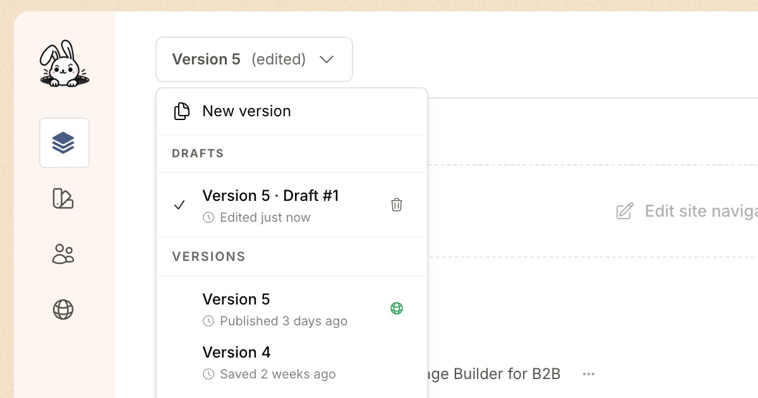758x398 pixels.
Task: Open the stacked layers sidebar icon
Action: tap(64, 143)
